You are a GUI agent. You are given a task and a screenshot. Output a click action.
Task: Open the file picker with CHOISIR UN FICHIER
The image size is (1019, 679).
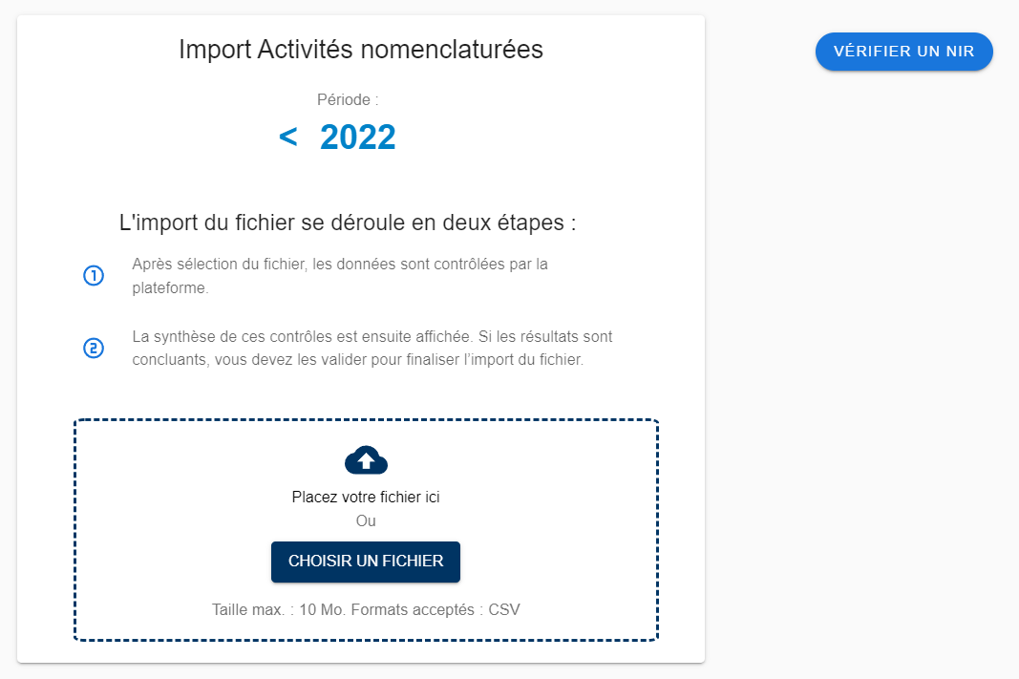(x=366, y=562)
